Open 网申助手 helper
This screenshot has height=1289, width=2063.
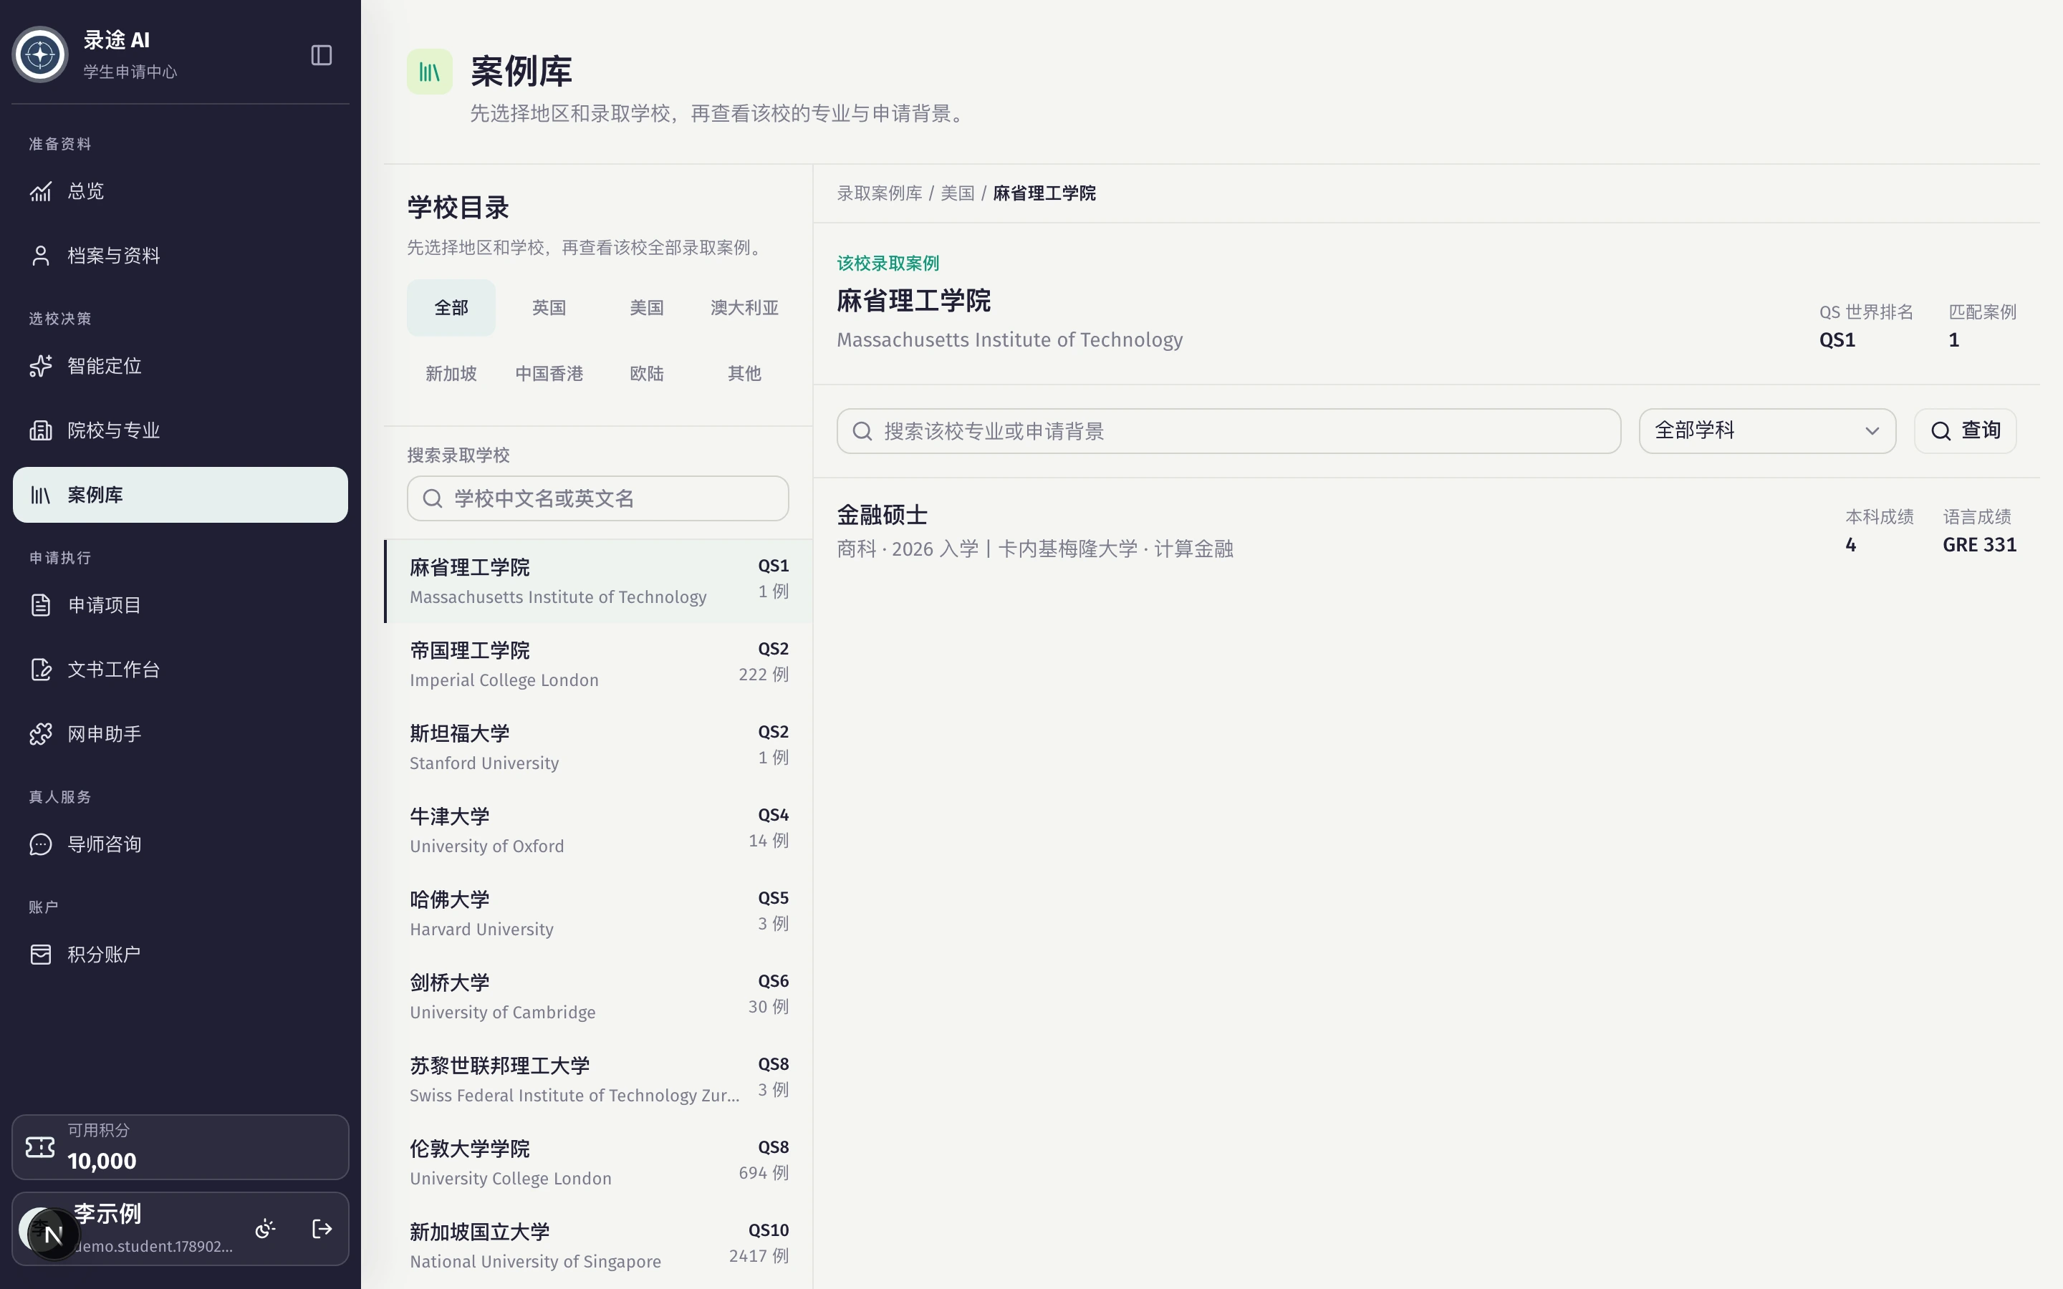click(x=180, y=734)
